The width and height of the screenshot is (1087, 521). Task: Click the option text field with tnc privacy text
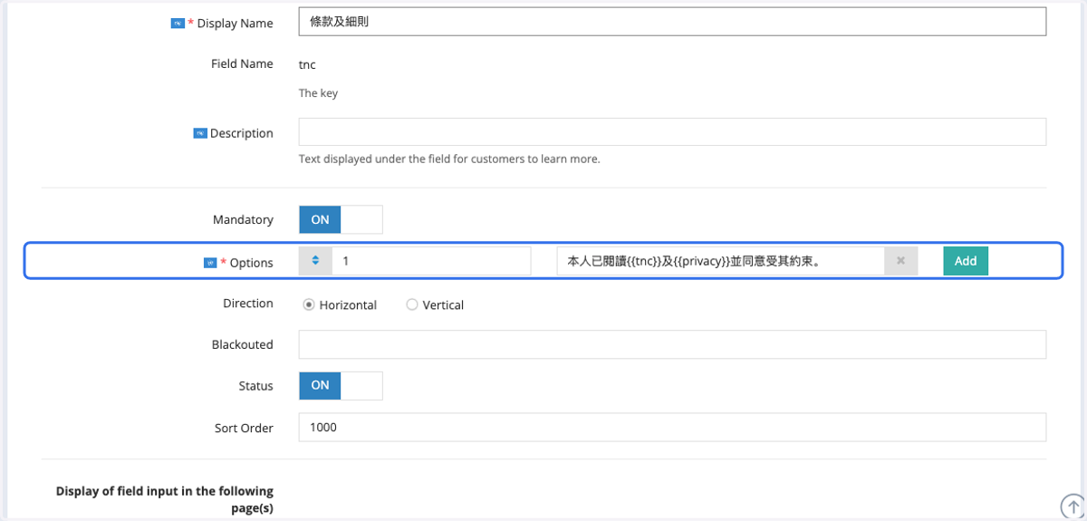pyautogui.click(x=721, y=261)
